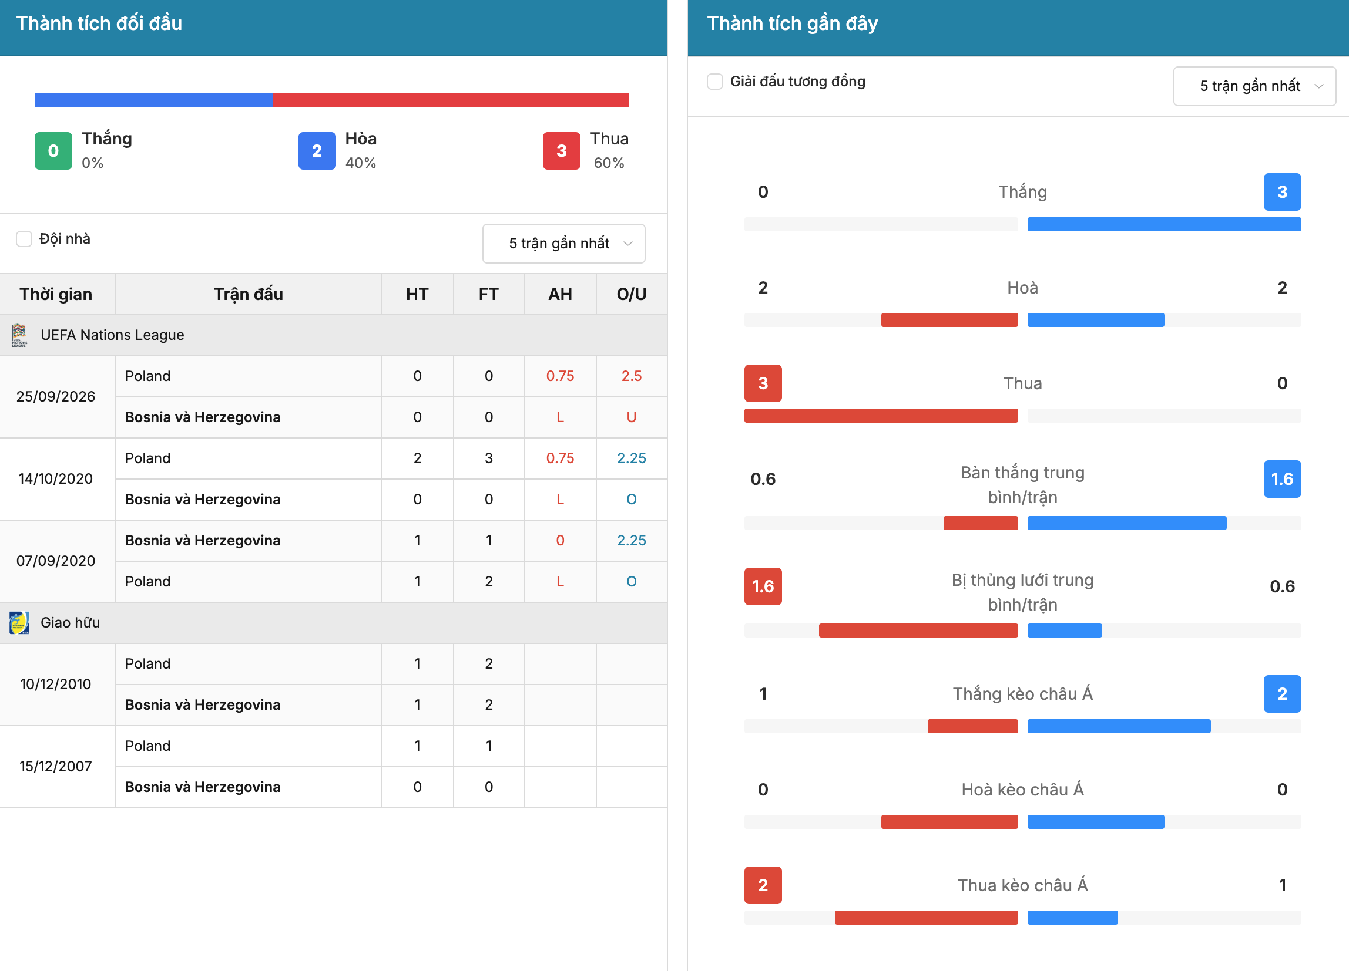Click Poland in the 25/09/2026 match
Screen dimensions: 1349x971
(x=148, y=376)
